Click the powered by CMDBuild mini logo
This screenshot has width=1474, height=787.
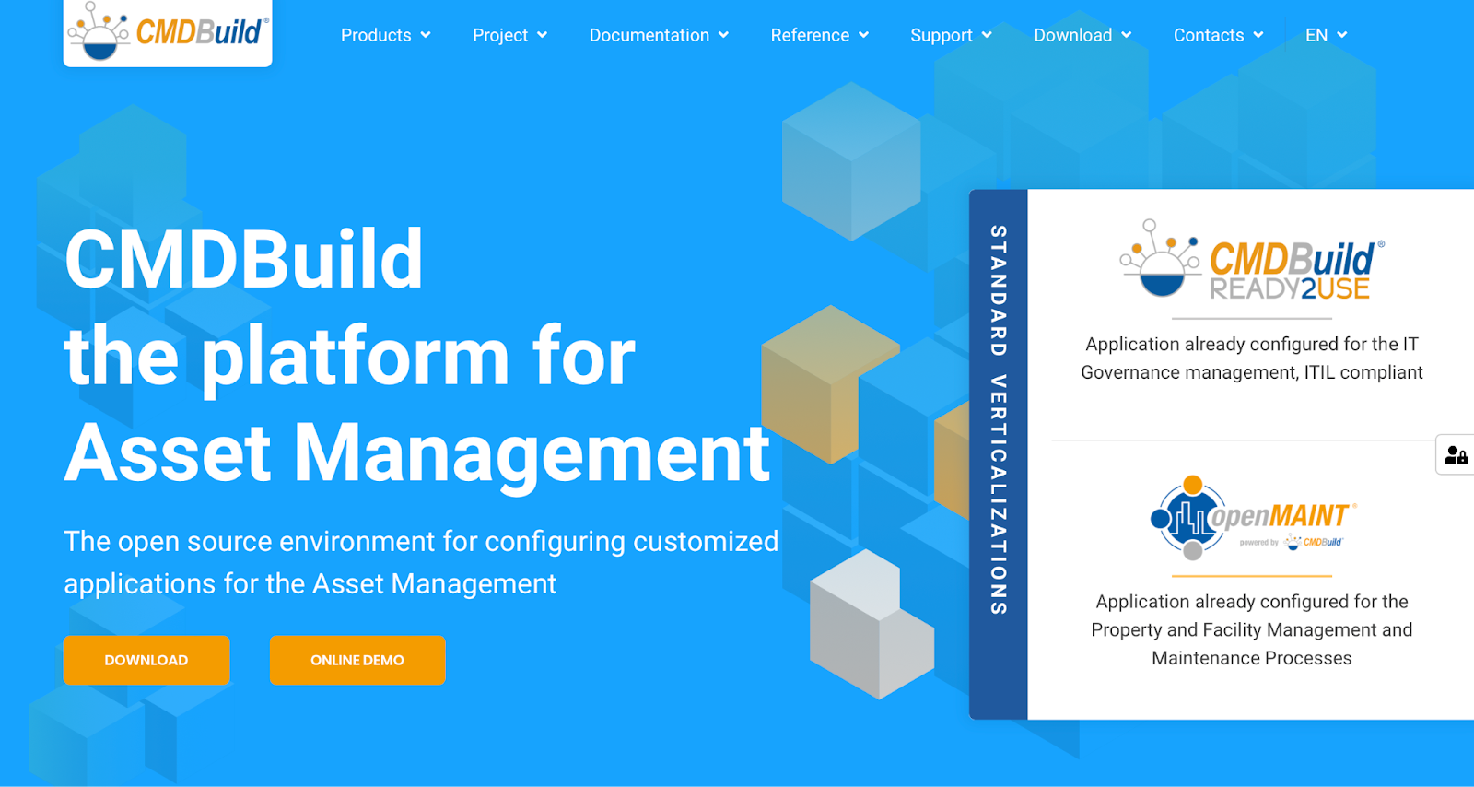point(1292,542)
